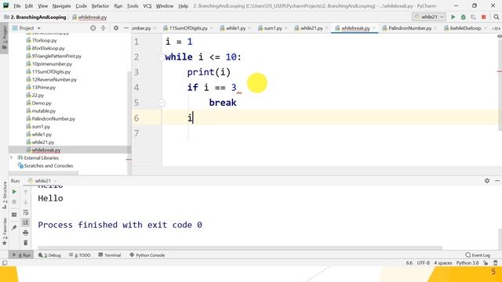The height and width of the screenshot is (282, 502).
Task: Select Scratches and Consoles in the tree
Action: coord(45,165)
